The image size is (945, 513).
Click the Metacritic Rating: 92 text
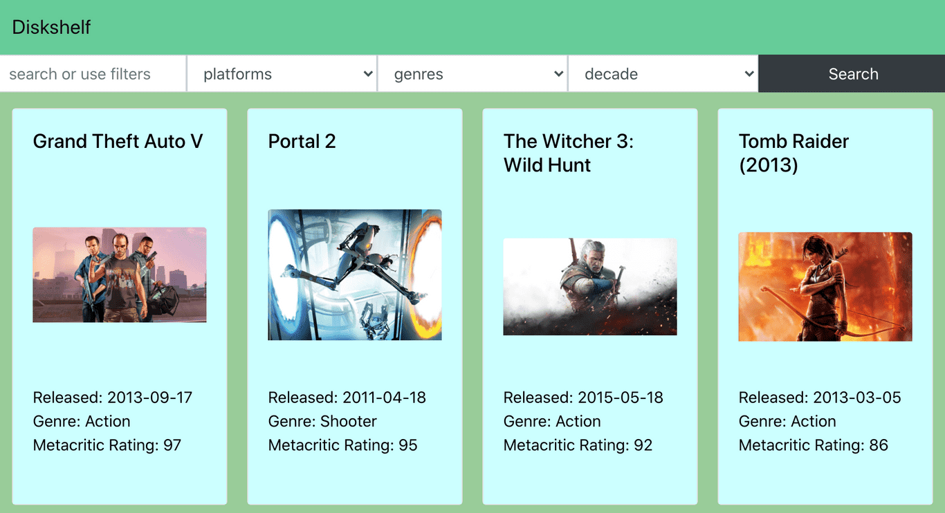tap(578, 445)
